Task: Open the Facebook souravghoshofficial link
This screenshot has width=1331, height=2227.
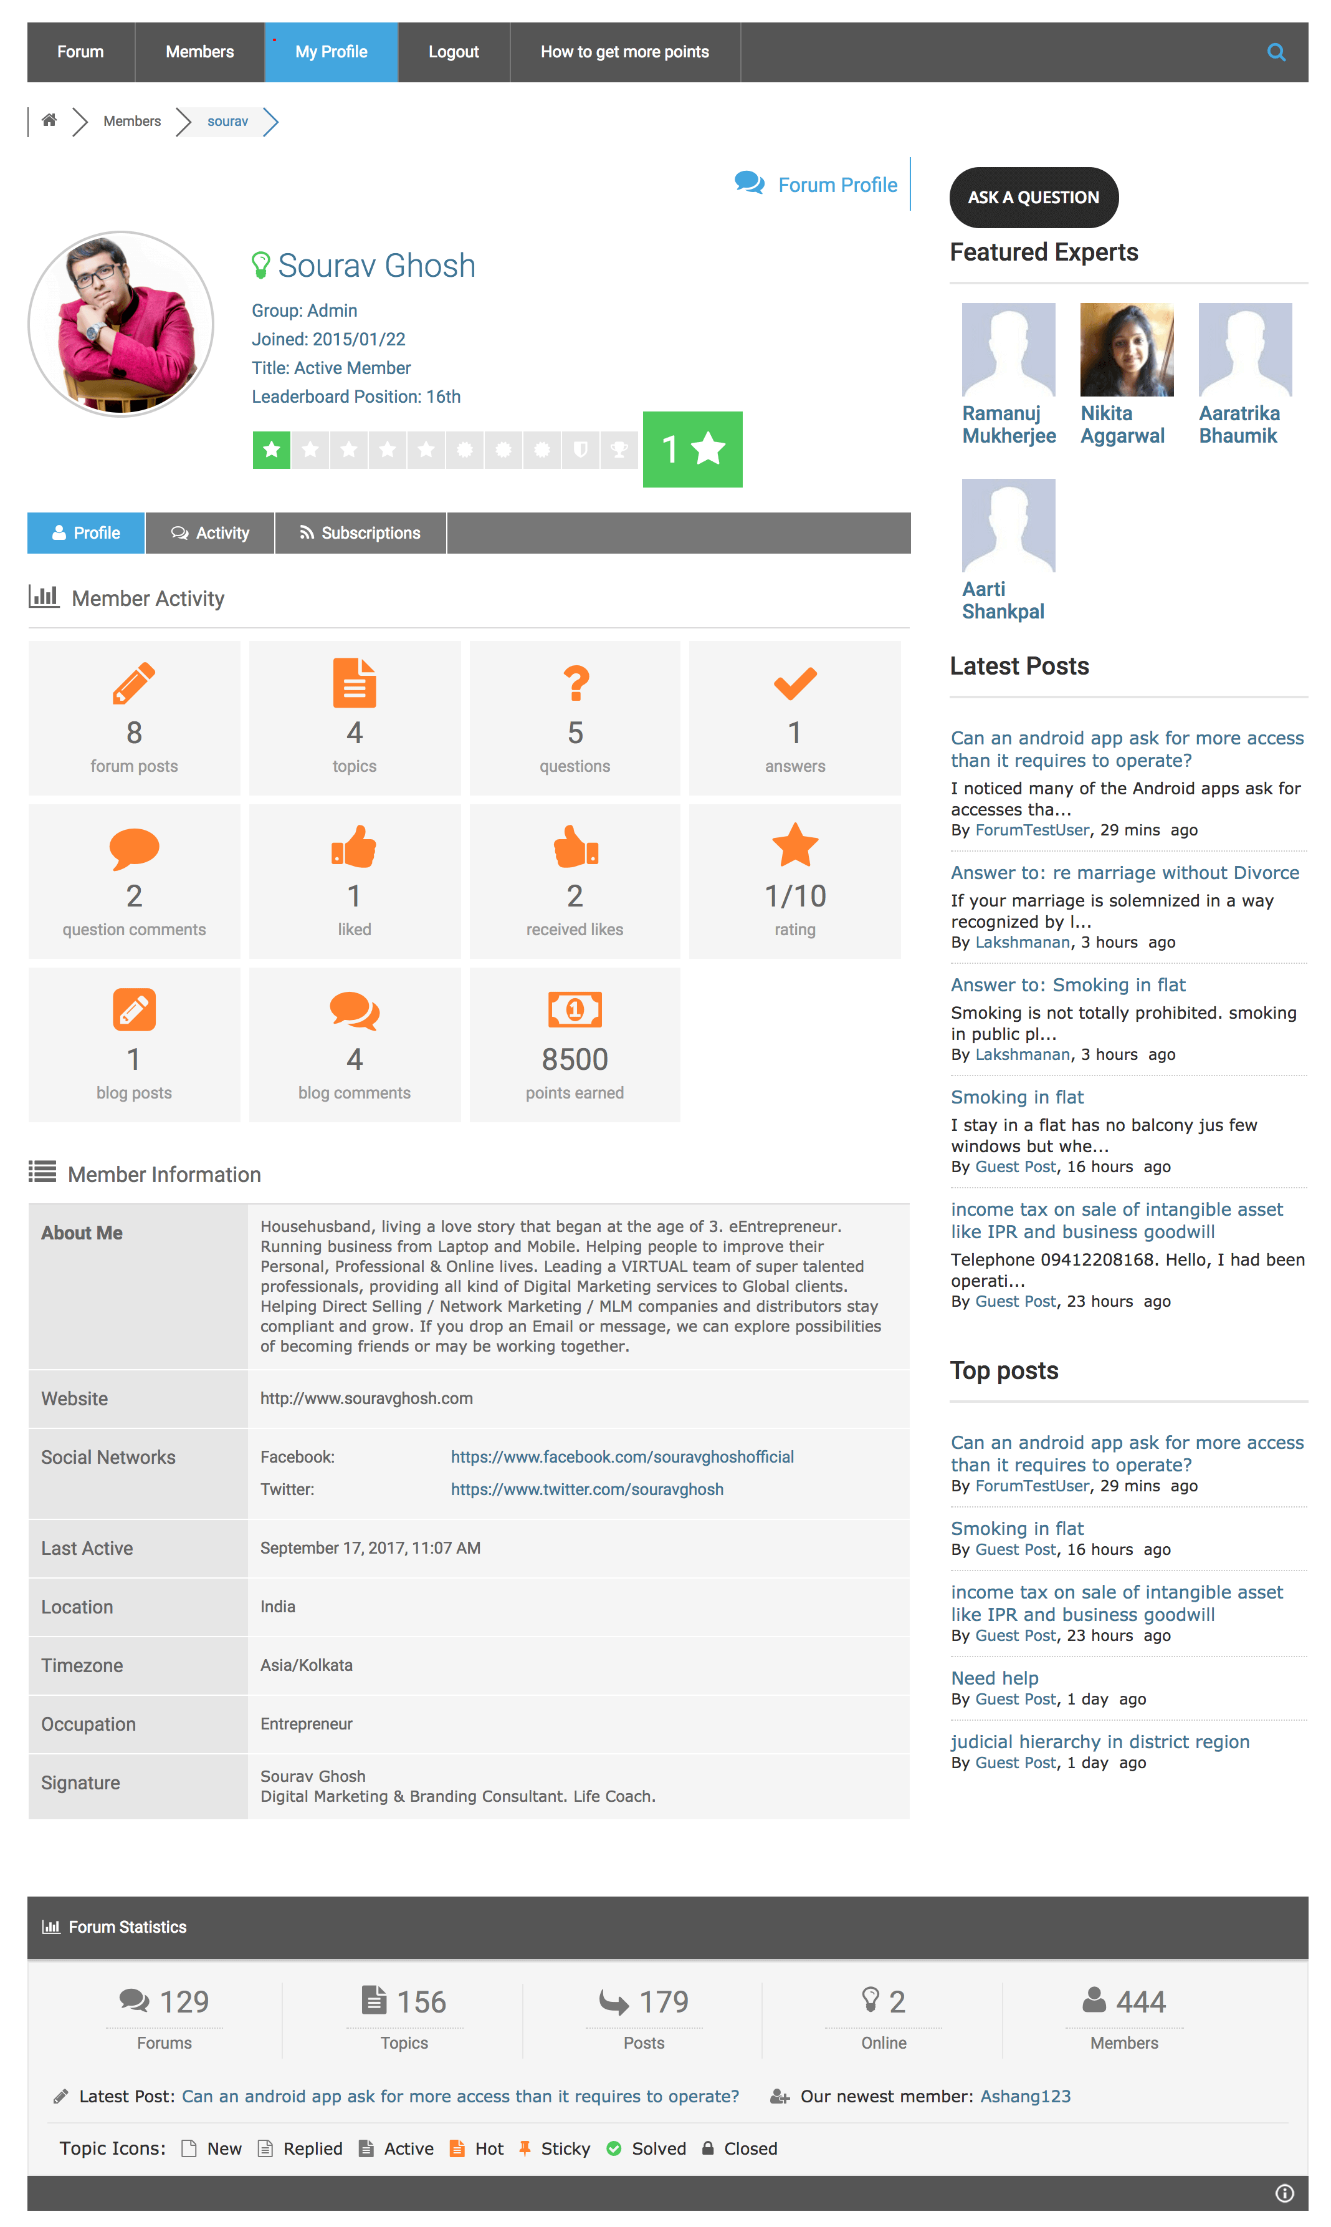Action: tap(621, 1456)
